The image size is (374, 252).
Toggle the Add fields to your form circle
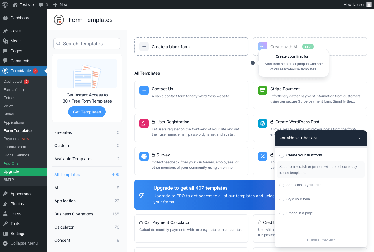click(282, 185)
